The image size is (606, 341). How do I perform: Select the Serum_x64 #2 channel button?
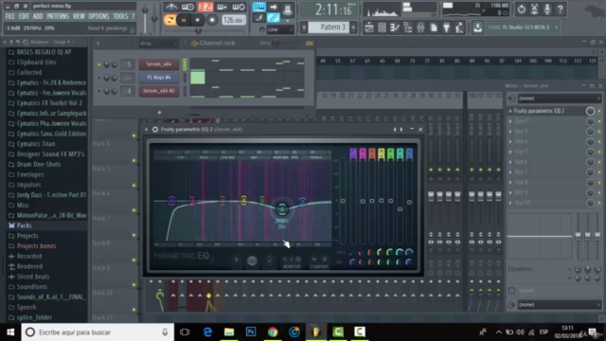[159, 91]
